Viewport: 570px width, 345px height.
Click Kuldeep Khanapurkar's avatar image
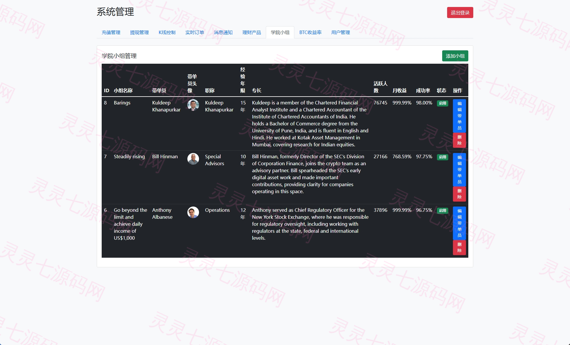[193, 105]
